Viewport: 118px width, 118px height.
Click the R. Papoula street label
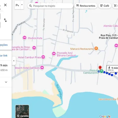pyautogui.click(x=68, y=31)
